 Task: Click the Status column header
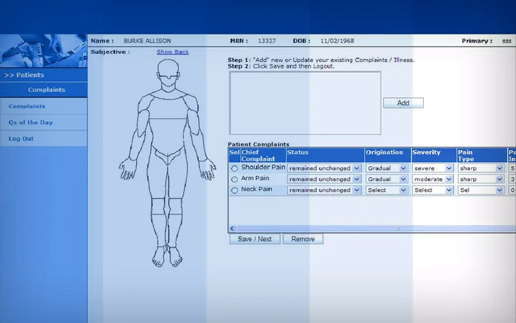click(325, 156)
